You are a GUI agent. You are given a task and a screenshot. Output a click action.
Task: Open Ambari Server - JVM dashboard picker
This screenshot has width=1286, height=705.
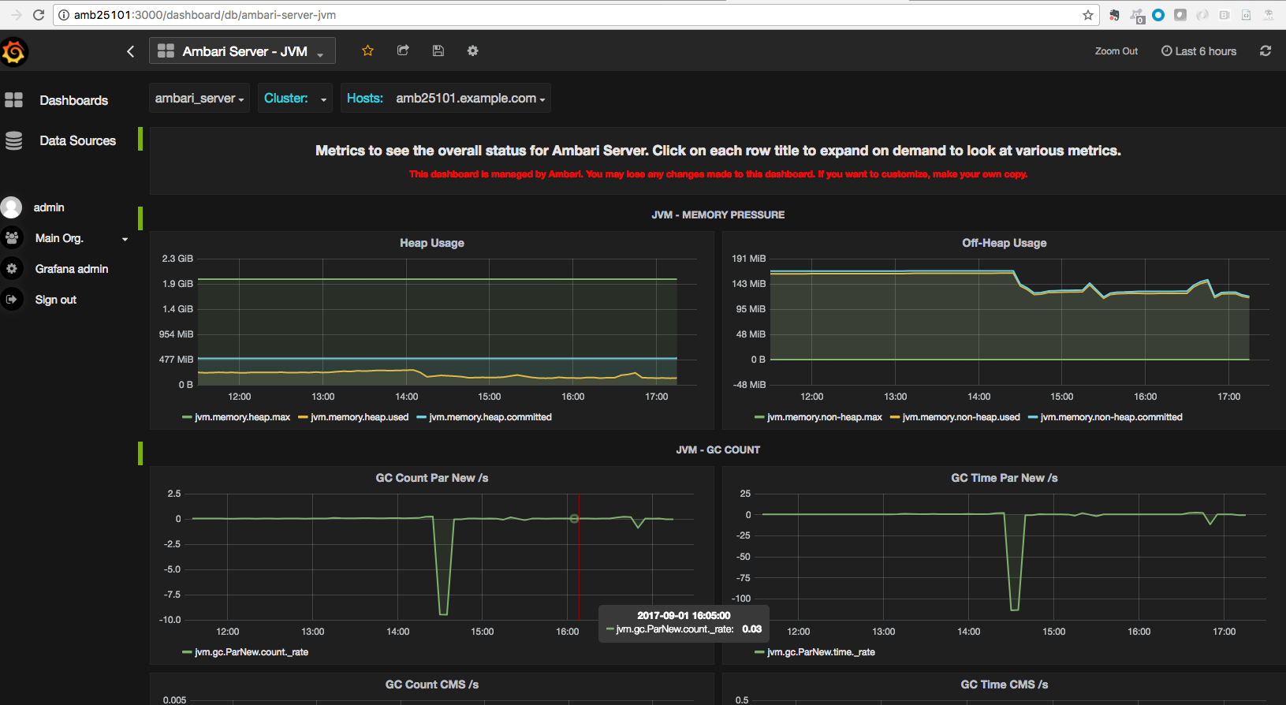[242, 51]
